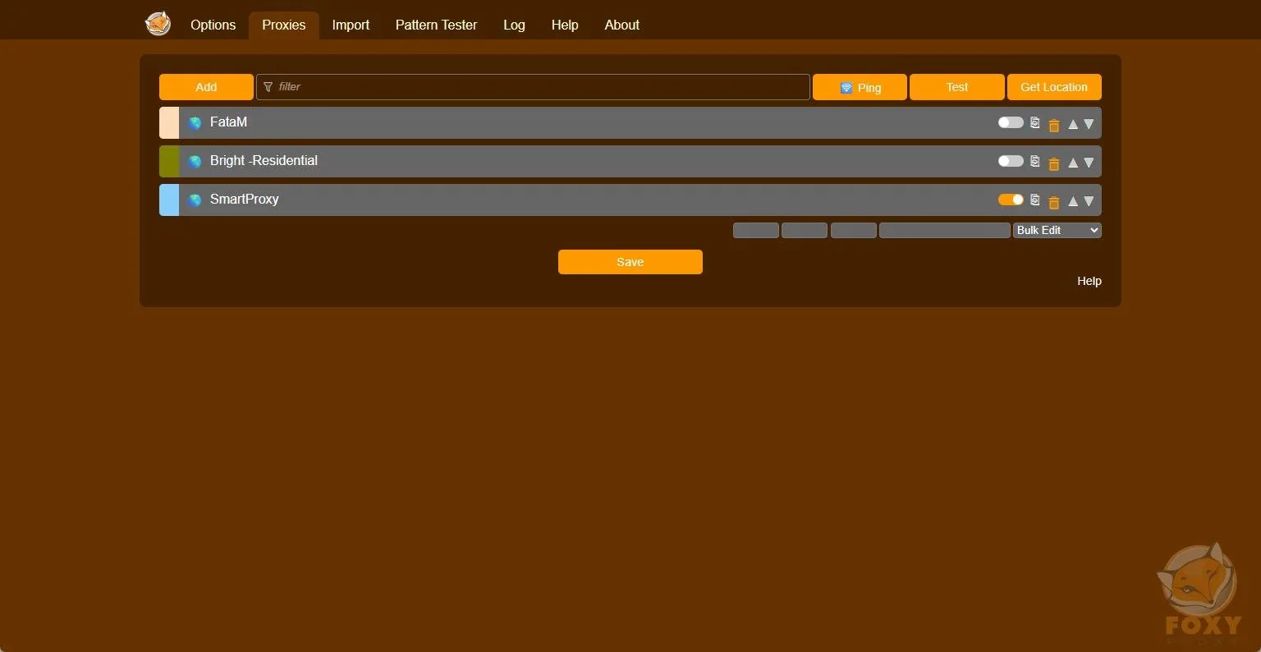This screenshot has height=652, width=1261.
Task: Delete the Bright -Residential proxy via trash icon
Action: [x=1054, y=163]
